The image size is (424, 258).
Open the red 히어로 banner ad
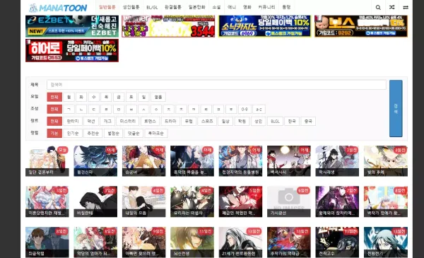72,50
